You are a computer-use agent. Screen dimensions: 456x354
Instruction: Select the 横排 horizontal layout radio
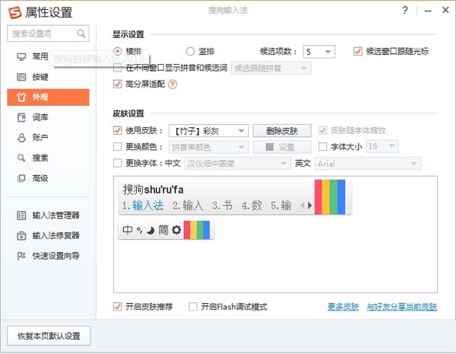click(118, 52)
